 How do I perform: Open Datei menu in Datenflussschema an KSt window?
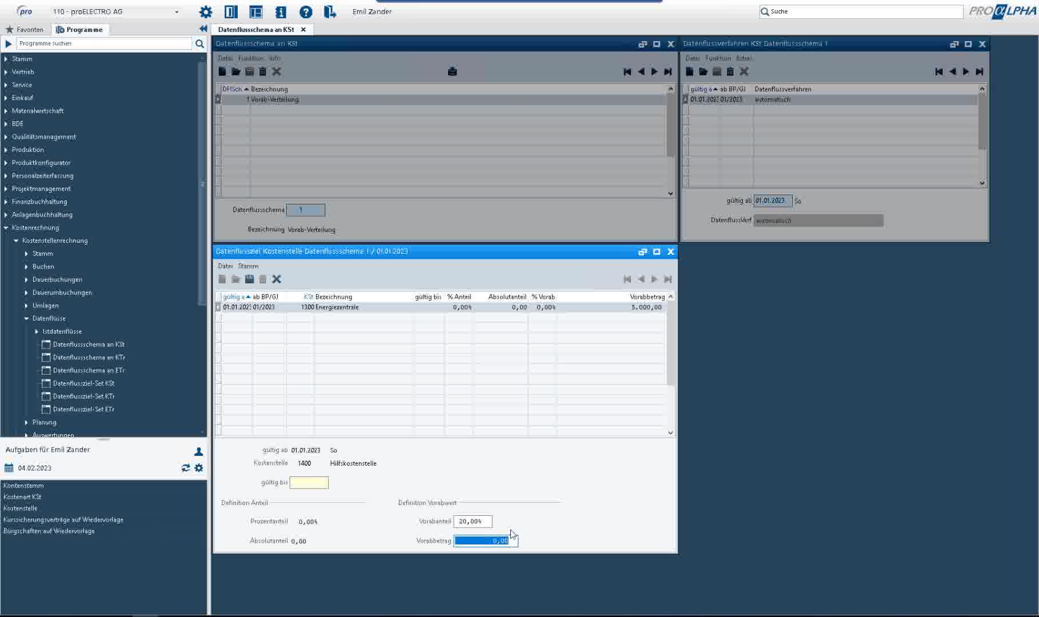[x=225, y=58]
